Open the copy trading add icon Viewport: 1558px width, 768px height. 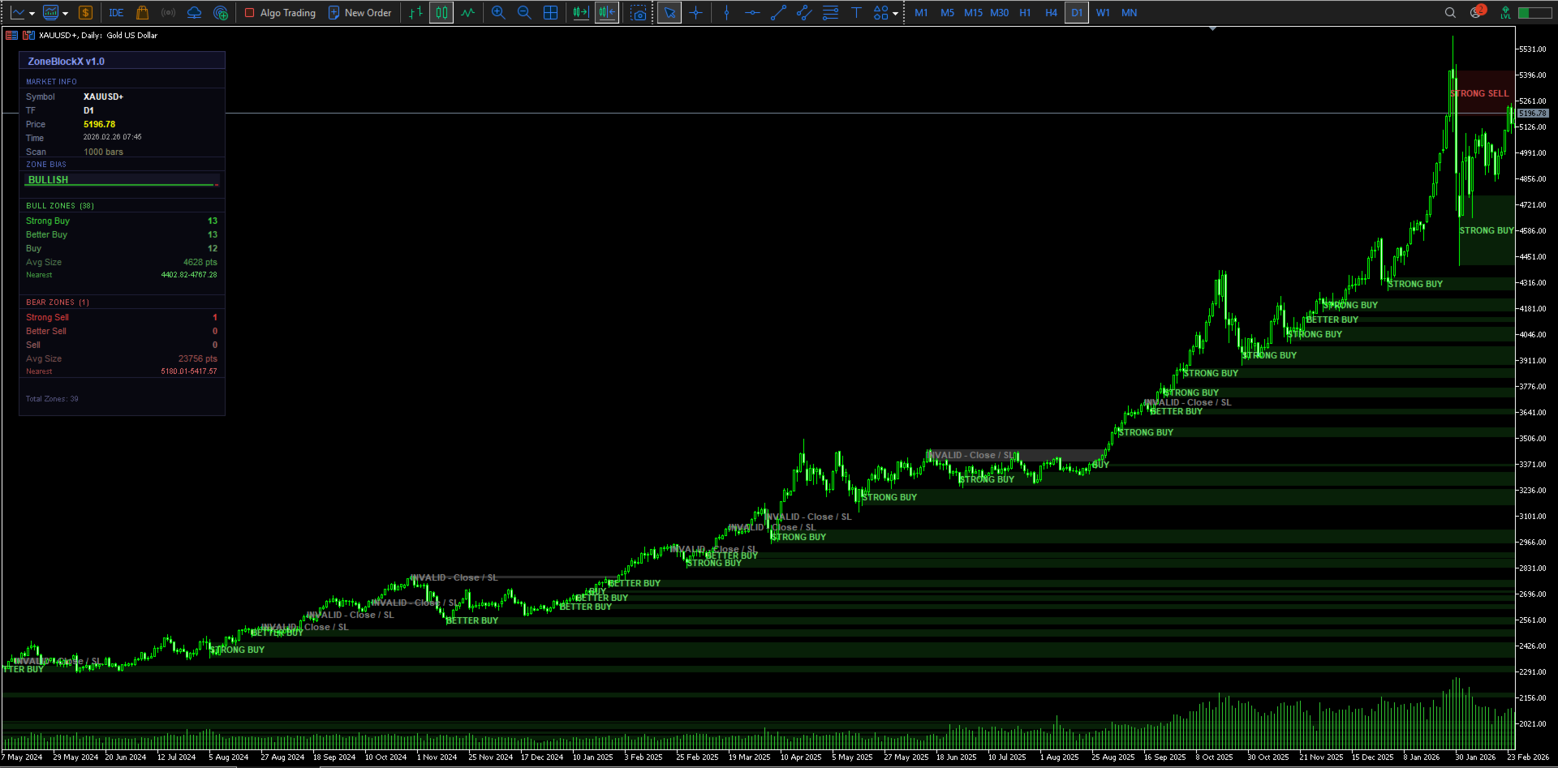click(x=220, y=13)
